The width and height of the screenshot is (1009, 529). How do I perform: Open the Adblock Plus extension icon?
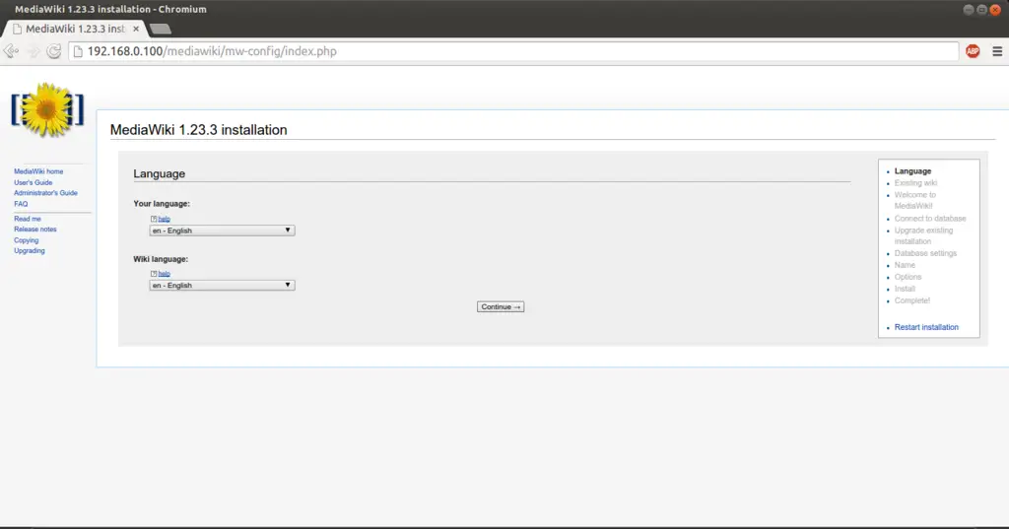[973, 51]
